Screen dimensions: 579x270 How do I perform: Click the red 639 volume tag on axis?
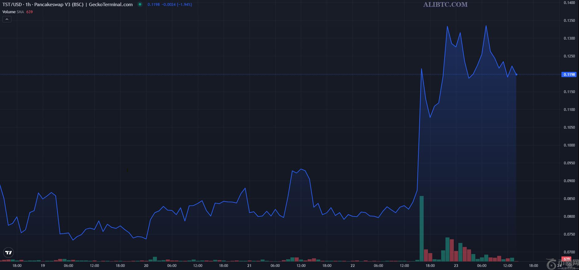(567, 259)
